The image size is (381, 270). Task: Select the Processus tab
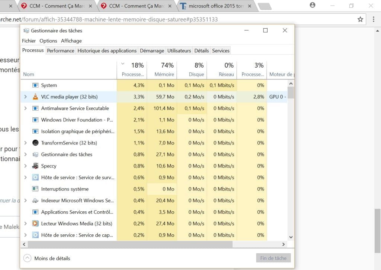(x=33, y=50)
